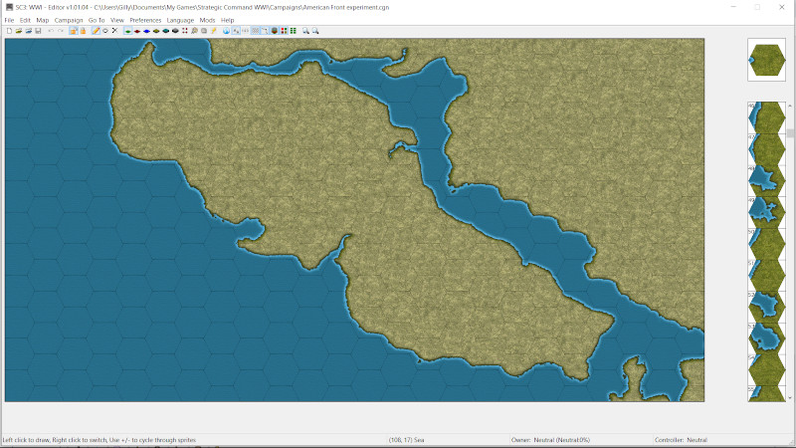Image resolution: width=796 pixels, height=448 pixels.
Task: Click the red four-dots toolbar icon
Action: [x=185, y=31]
